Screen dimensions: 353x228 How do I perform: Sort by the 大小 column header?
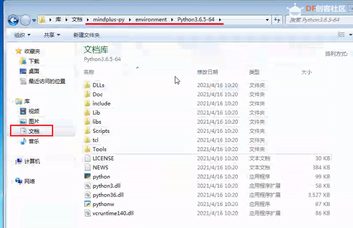click(x=307, y=72)
